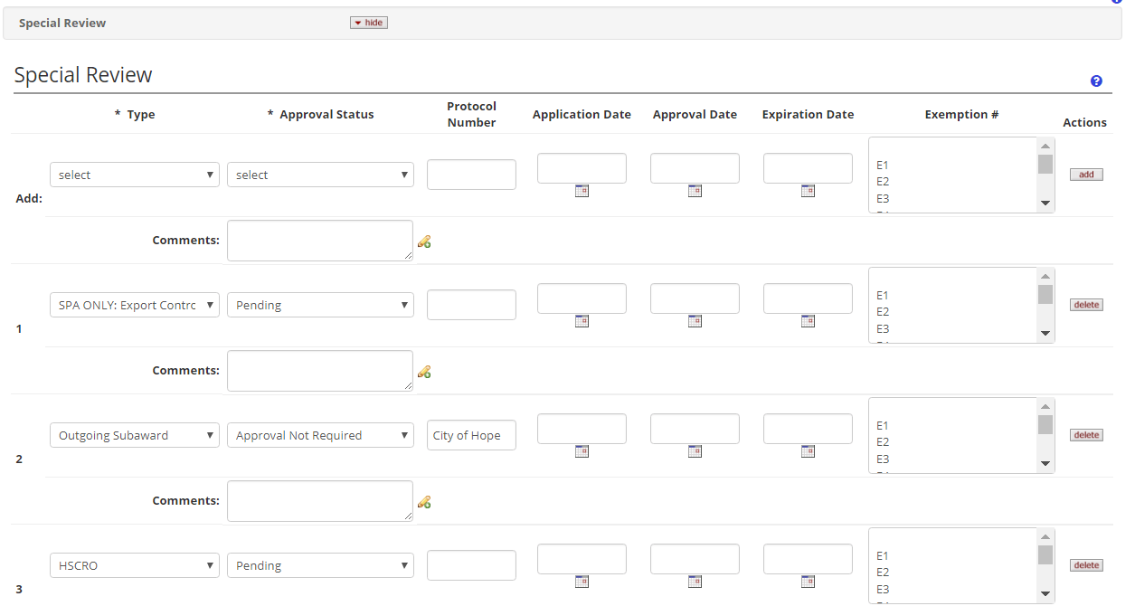Image resolution: width=1135 pixels, height=606 pixels.
Task: Open Application Date calendar for SPA ONLY row
Action: pyautogui.click(x=582, y=321)
